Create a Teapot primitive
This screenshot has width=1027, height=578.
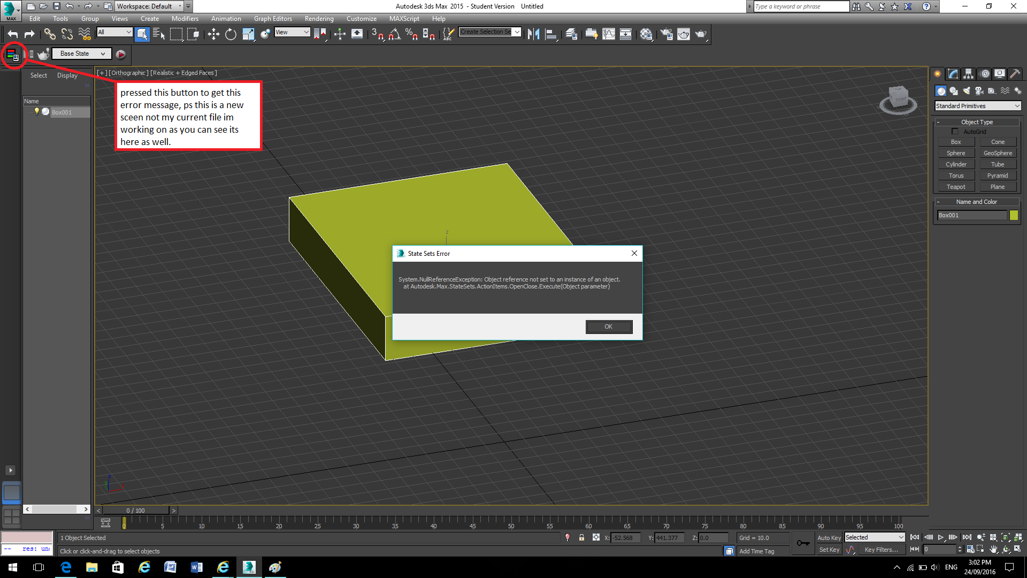pyautogui.click(x=956, y=186)
